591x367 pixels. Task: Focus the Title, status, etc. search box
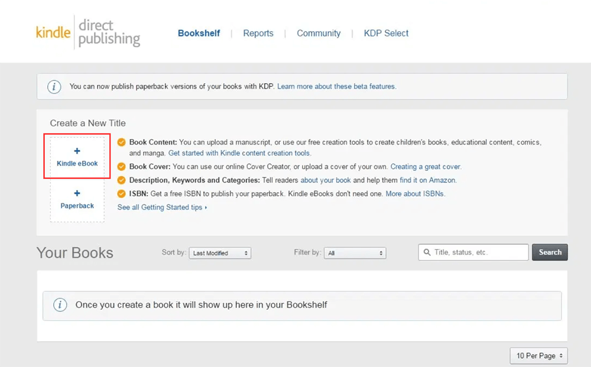click(479, 252)
